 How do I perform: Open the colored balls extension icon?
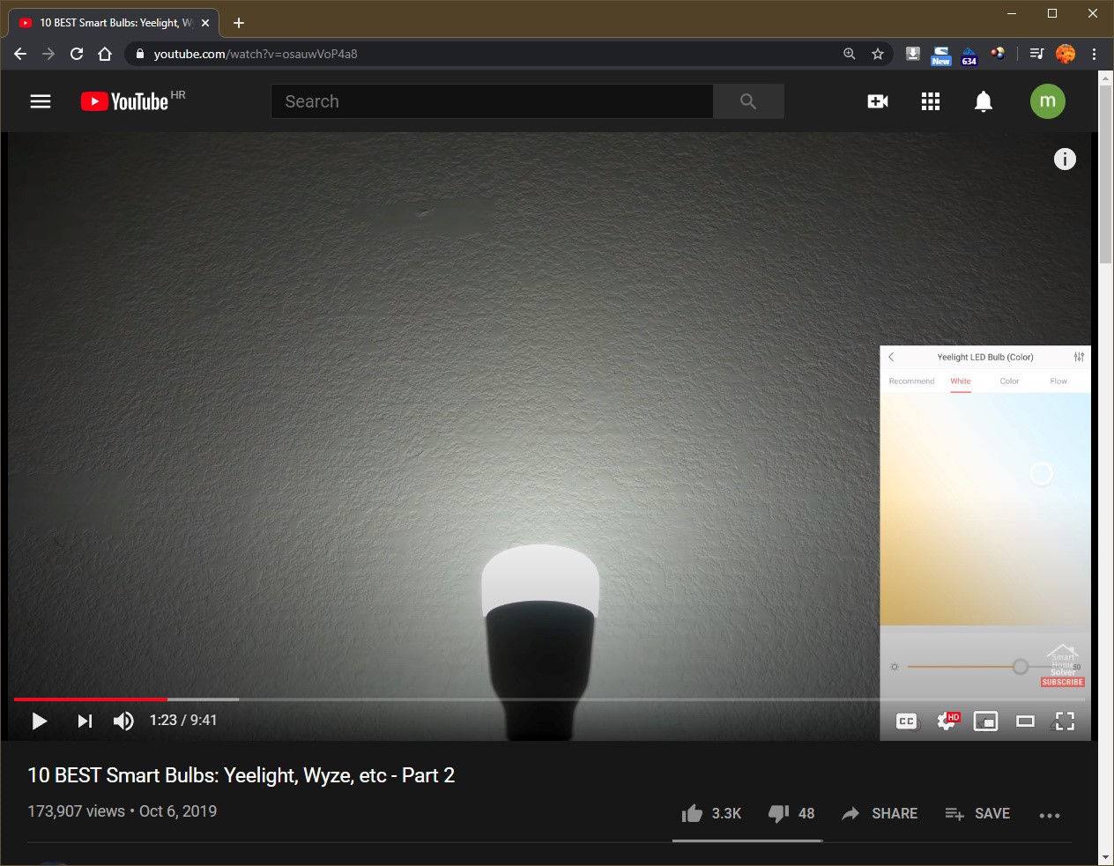[x=998, y=54]
